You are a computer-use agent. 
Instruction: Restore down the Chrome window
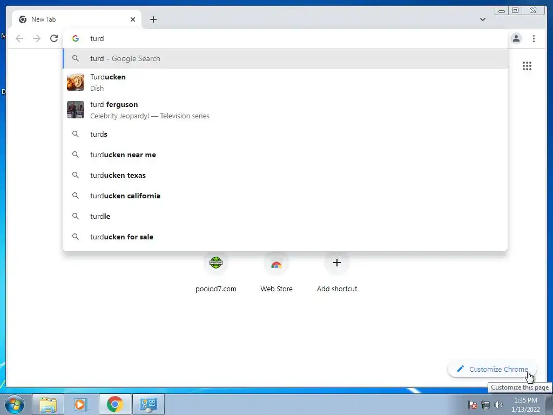[515, 11]
